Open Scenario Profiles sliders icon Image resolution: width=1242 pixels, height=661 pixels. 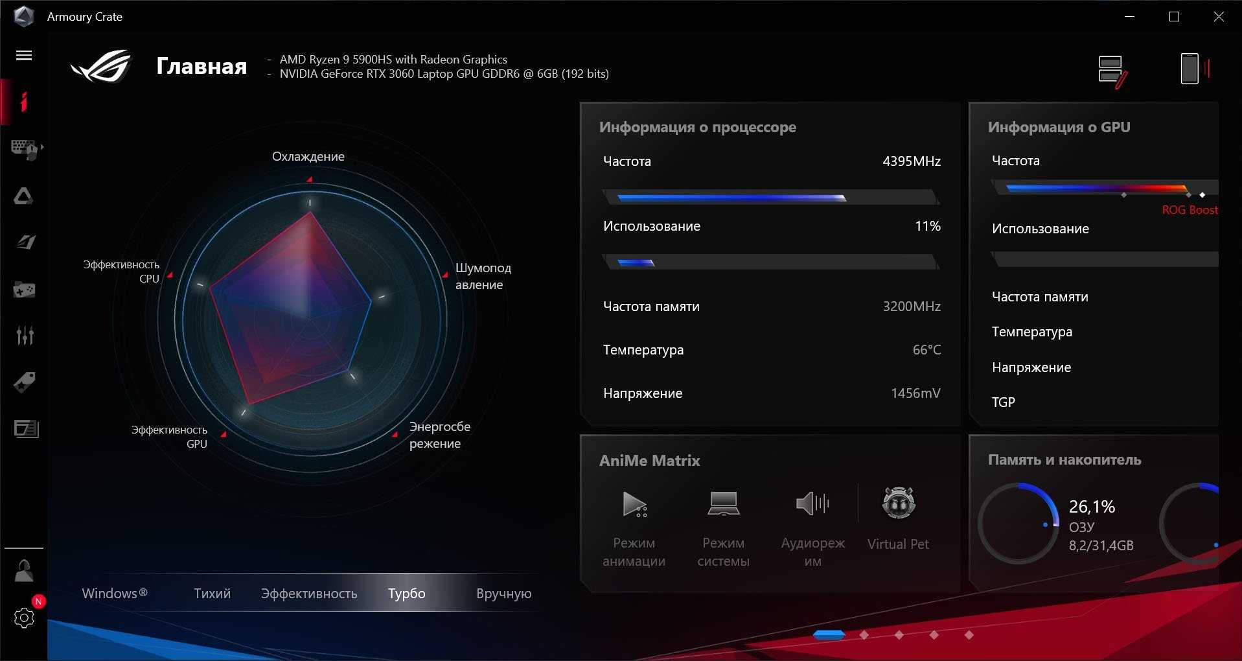point(25,335)
